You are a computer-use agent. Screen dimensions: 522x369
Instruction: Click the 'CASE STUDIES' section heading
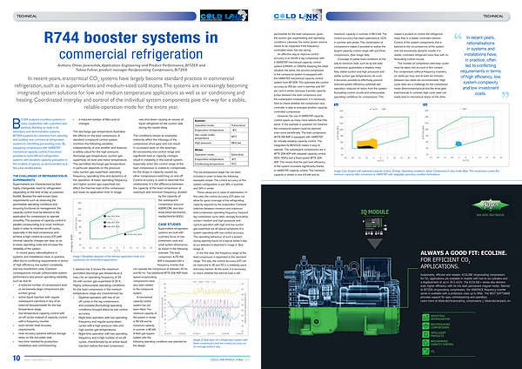(x=170, y=225)
